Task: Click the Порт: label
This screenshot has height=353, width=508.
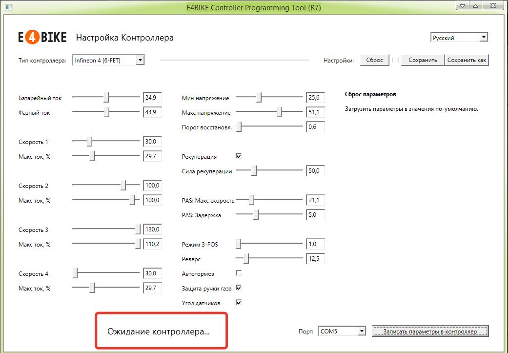Action: (x=306, y=332)
